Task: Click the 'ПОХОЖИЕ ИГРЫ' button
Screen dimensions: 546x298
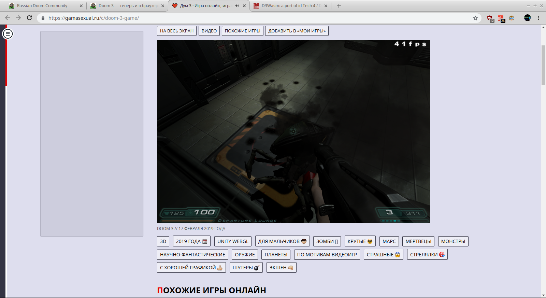Action: click(243, 31)
